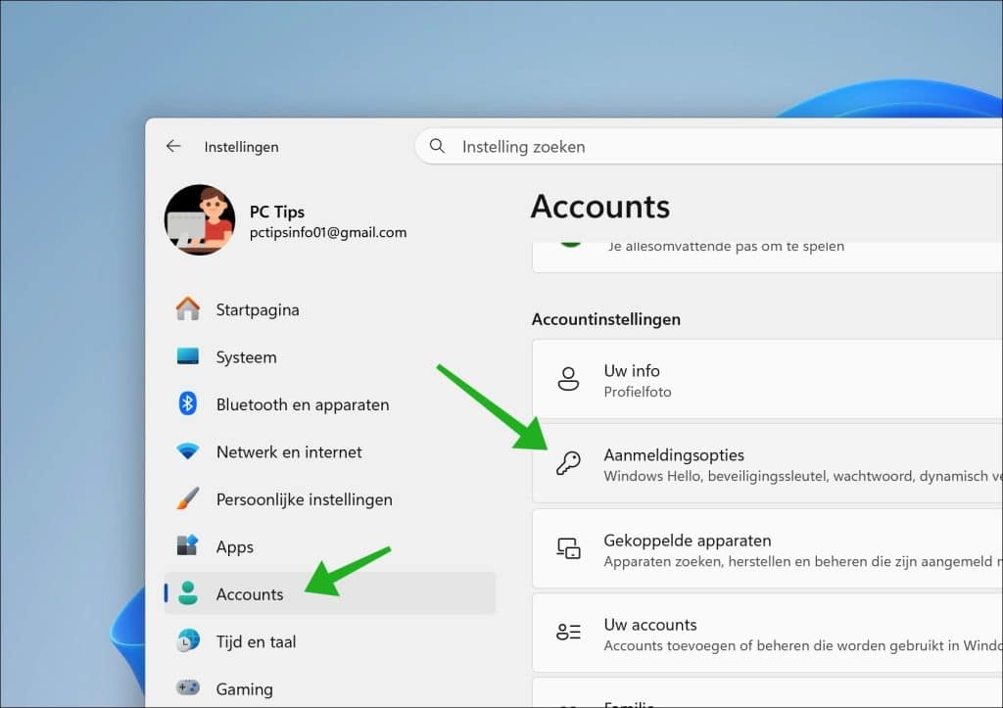The image size is (1003, 708).
Task: Click the search magnifier icon
Action: (x=438, y=147)
